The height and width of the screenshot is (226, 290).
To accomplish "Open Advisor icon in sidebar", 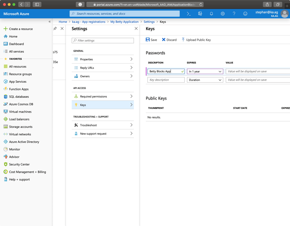I will pos(6,157).
